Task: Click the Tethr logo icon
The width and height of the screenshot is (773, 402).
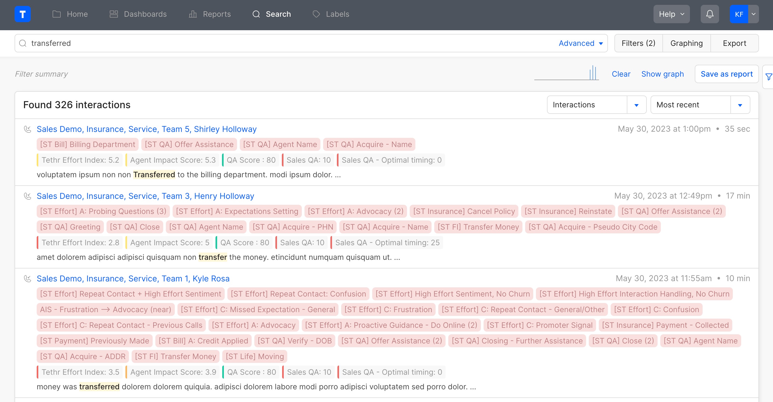Action: click(x=23, y=14)
